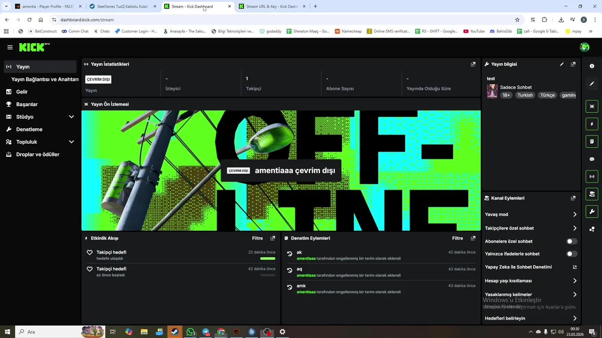This screenshot has height=338, width=602.
Task: Select Yayın in left sidebar
Action: click(40, 67)
